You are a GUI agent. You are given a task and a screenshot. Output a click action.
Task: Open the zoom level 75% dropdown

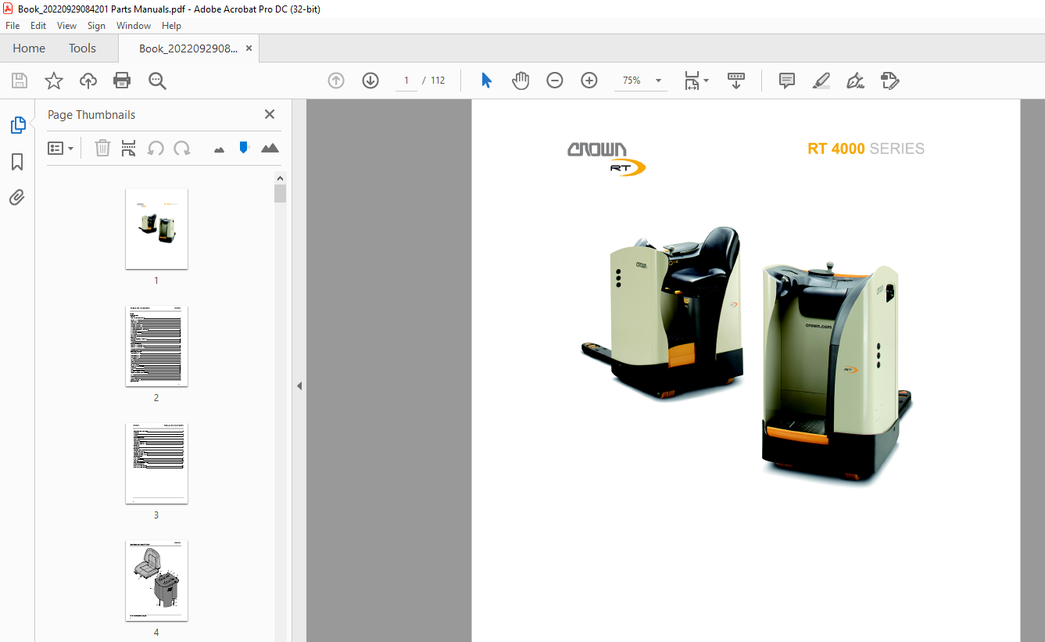pyautogui.click(x=658, y=81)
